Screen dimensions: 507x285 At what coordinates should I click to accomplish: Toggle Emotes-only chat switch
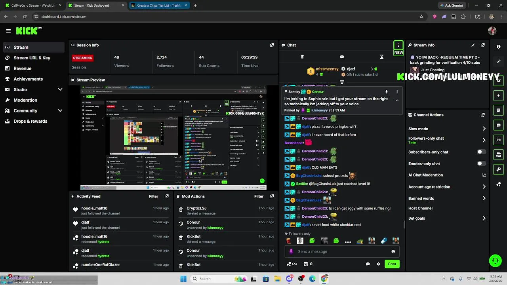point(481,163)
